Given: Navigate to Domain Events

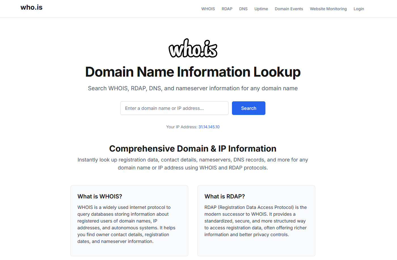Looking at the screenshot, I should 289,9.
